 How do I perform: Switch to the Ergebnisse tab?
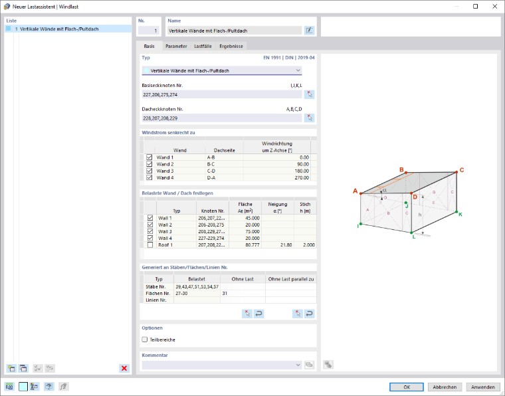[x=231, y=47]
